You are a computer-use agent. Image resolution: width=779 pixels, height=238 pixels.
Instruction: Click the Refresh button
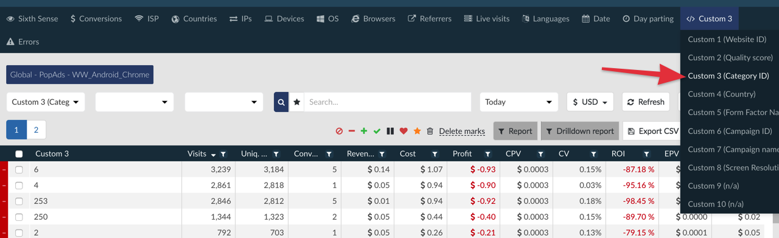646,102
